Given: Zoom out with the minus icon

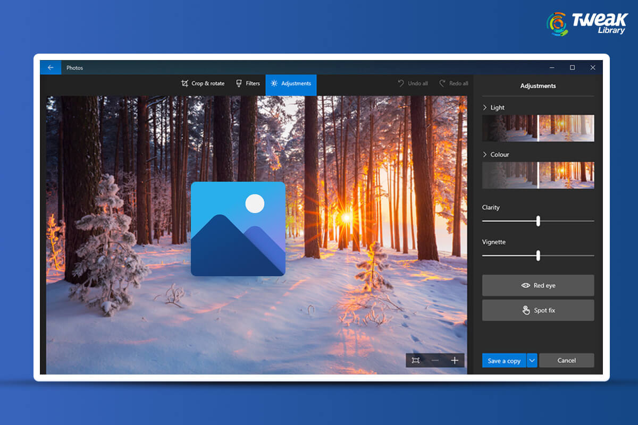Looking at the screenshot, I should pyautogui.click(x=435, y=361).
